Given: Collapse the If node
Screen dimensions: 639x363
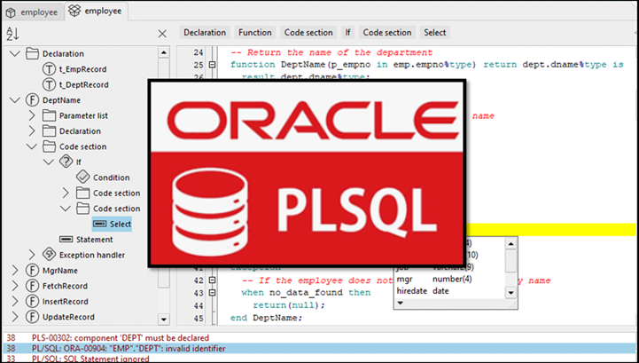Looking at the screenshot, I should click(49, 162).
